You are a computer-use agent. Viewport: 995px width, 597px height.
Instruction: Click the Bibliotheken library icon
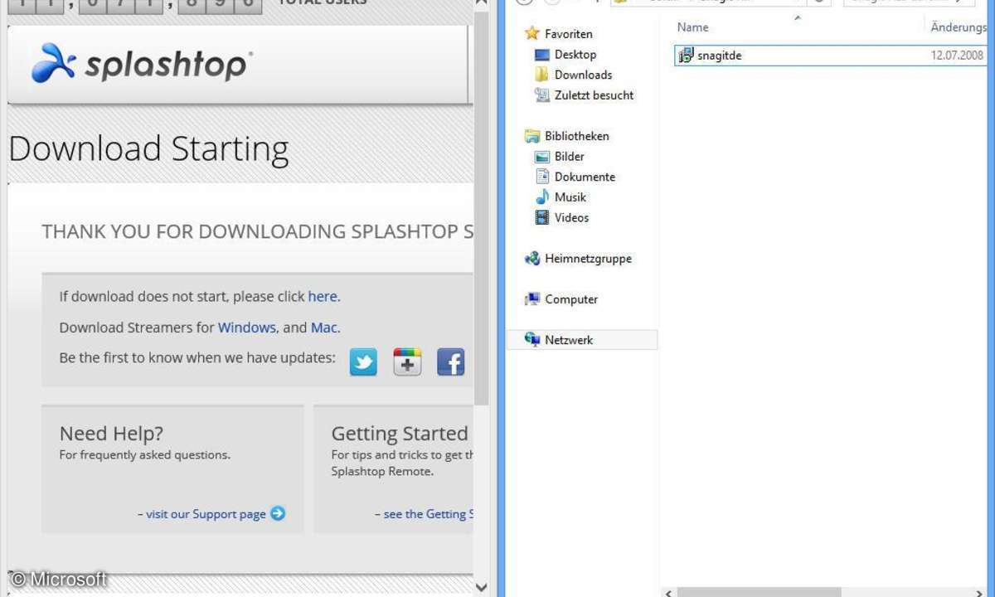click(x=532, y=136)
